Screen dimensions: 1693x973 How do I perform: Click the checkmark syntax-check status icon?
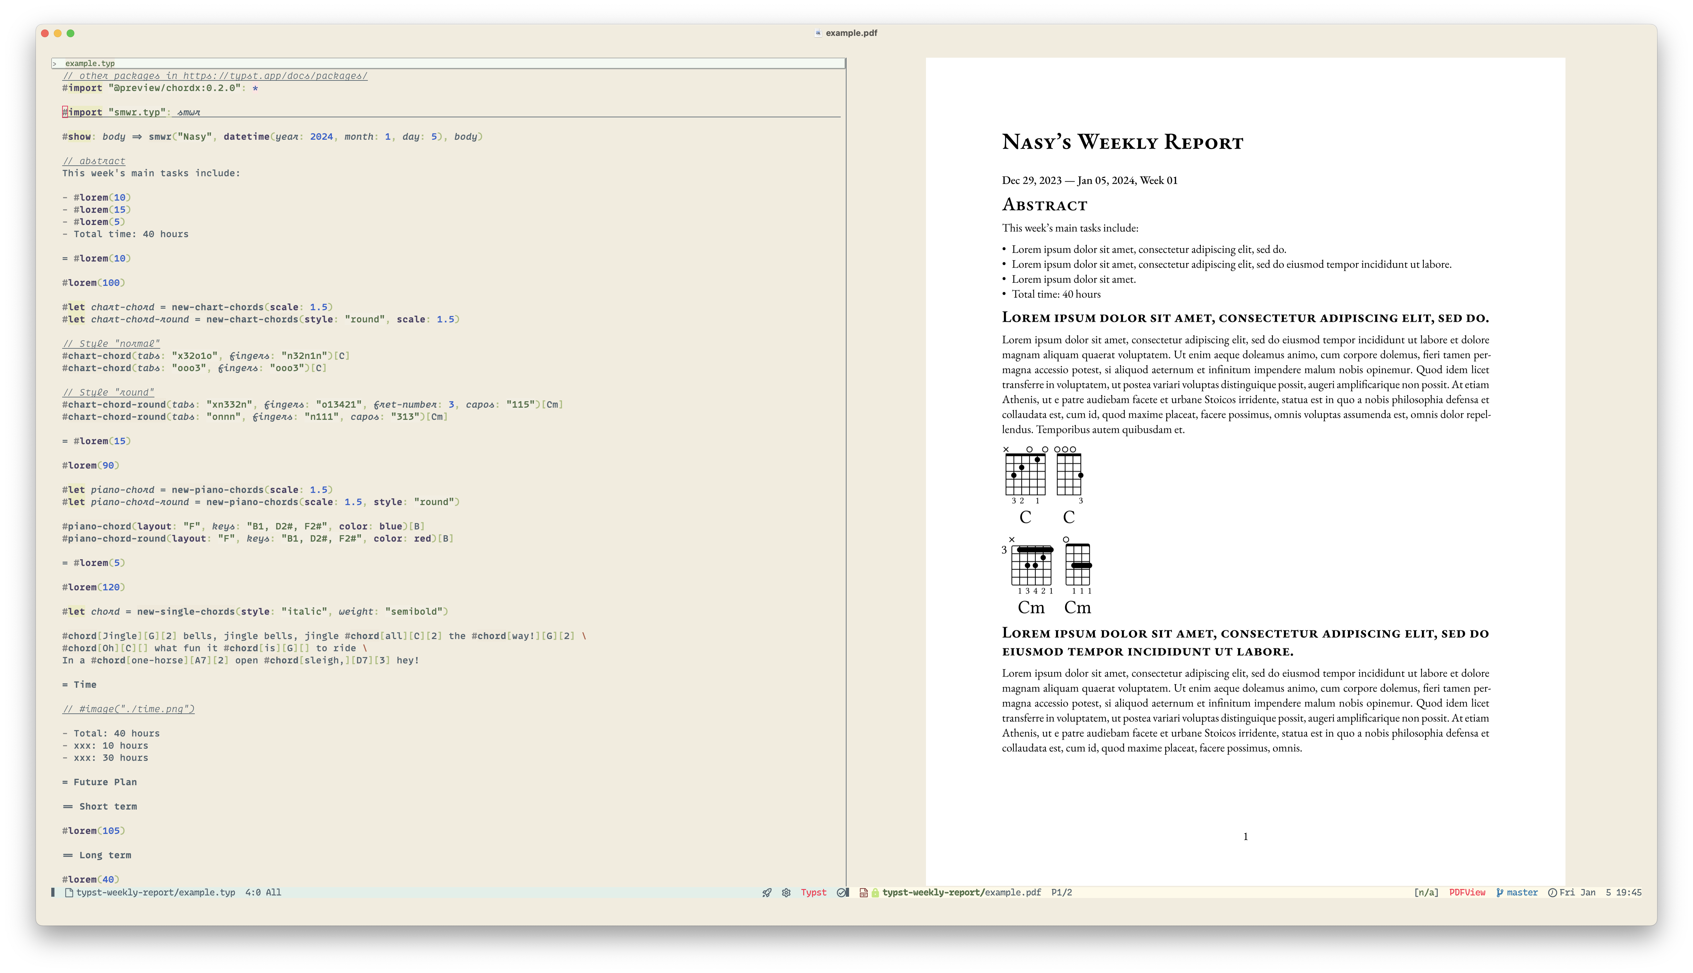click(842, 893)
